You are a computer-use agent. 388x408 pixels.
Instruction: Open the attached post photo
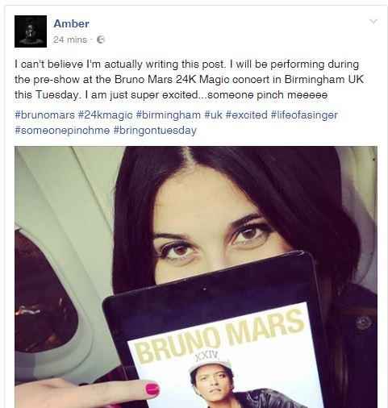tap(196, 277)
